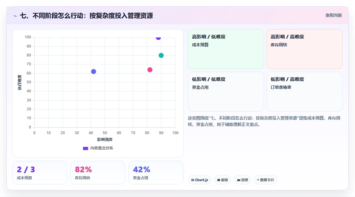Click the description paragraph starting 这张图围绕
The image size is (355, 197).
point(264,121)
